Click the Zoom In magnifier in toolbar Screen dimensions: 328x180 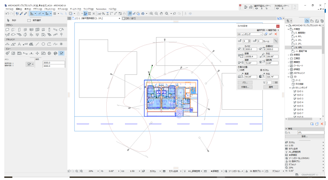pos(151,14)
